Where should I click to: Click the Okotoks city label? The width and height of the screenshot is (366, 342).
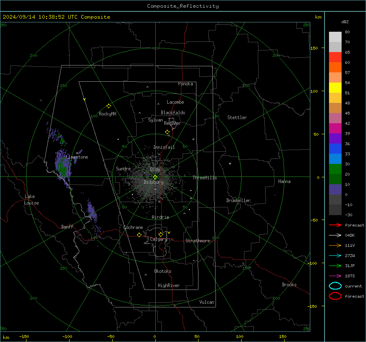click(x=163, y=271)
